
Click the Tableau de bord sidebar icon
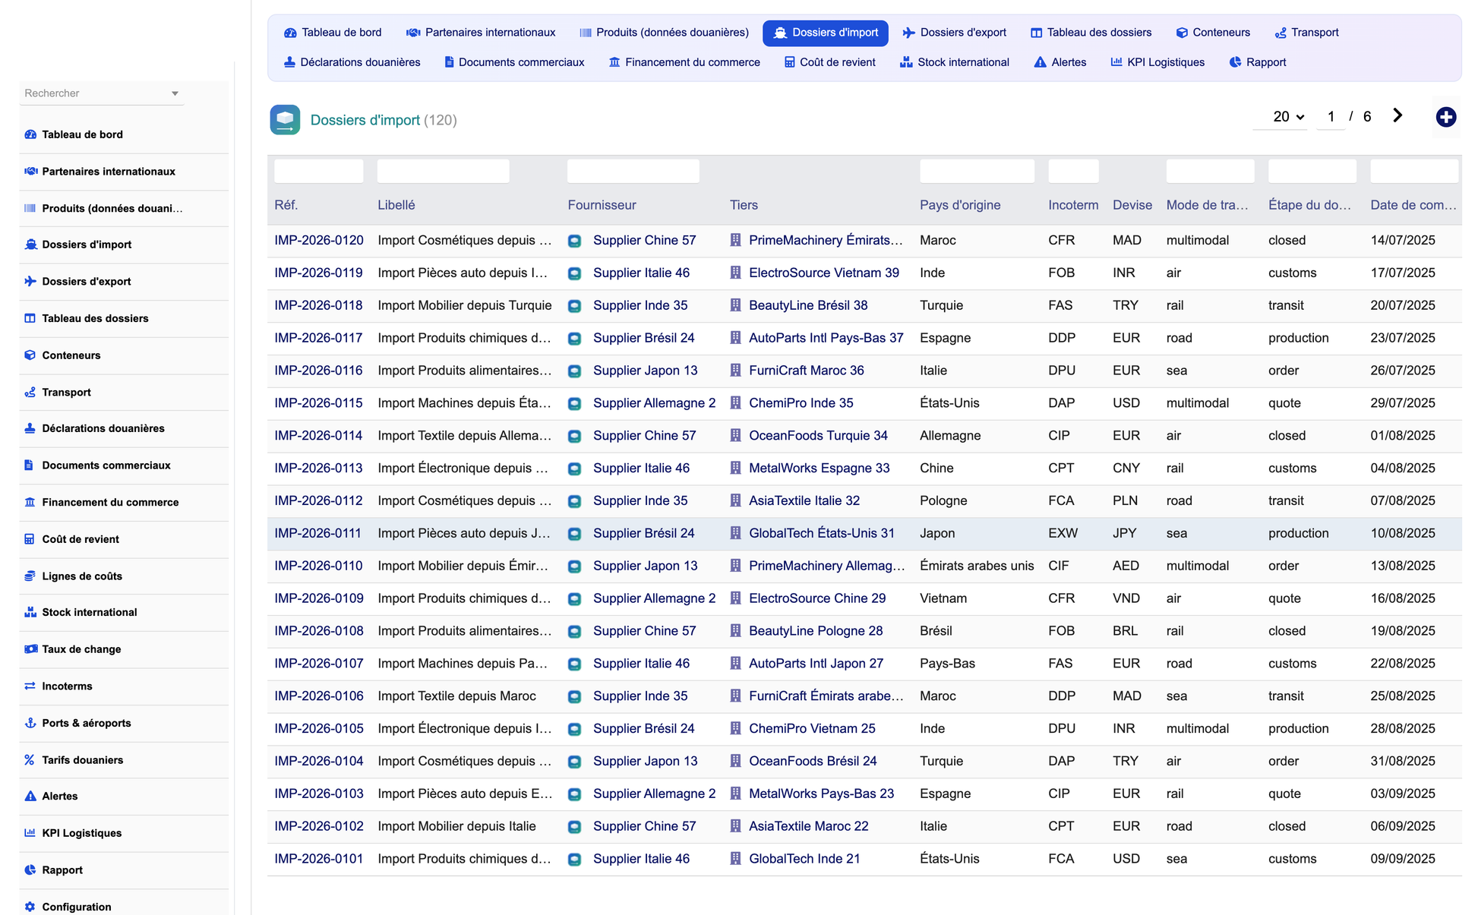(x=30, y=134)
